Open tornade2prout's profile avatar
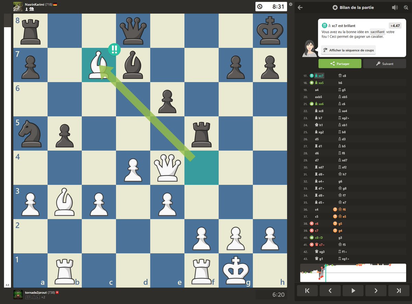The height and width of the screenshot is (304, 412). click(18, 294)
